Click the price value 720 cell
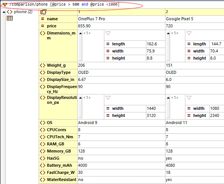The height and width of the screenshot is (184, 224). click(x=195, y=26)
